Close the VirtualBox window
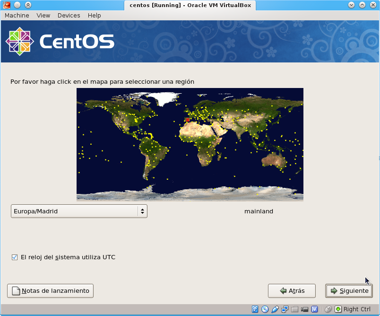This screenshot has height=316, width=380. [373, 5]
